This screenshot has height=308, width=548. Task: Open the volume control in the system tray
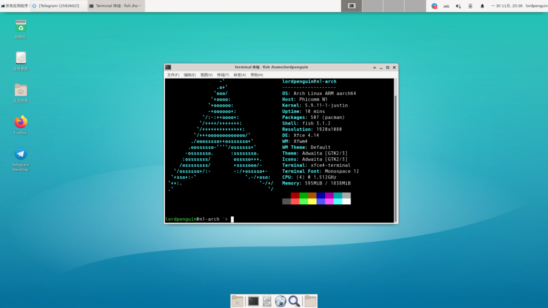(458, 6)
